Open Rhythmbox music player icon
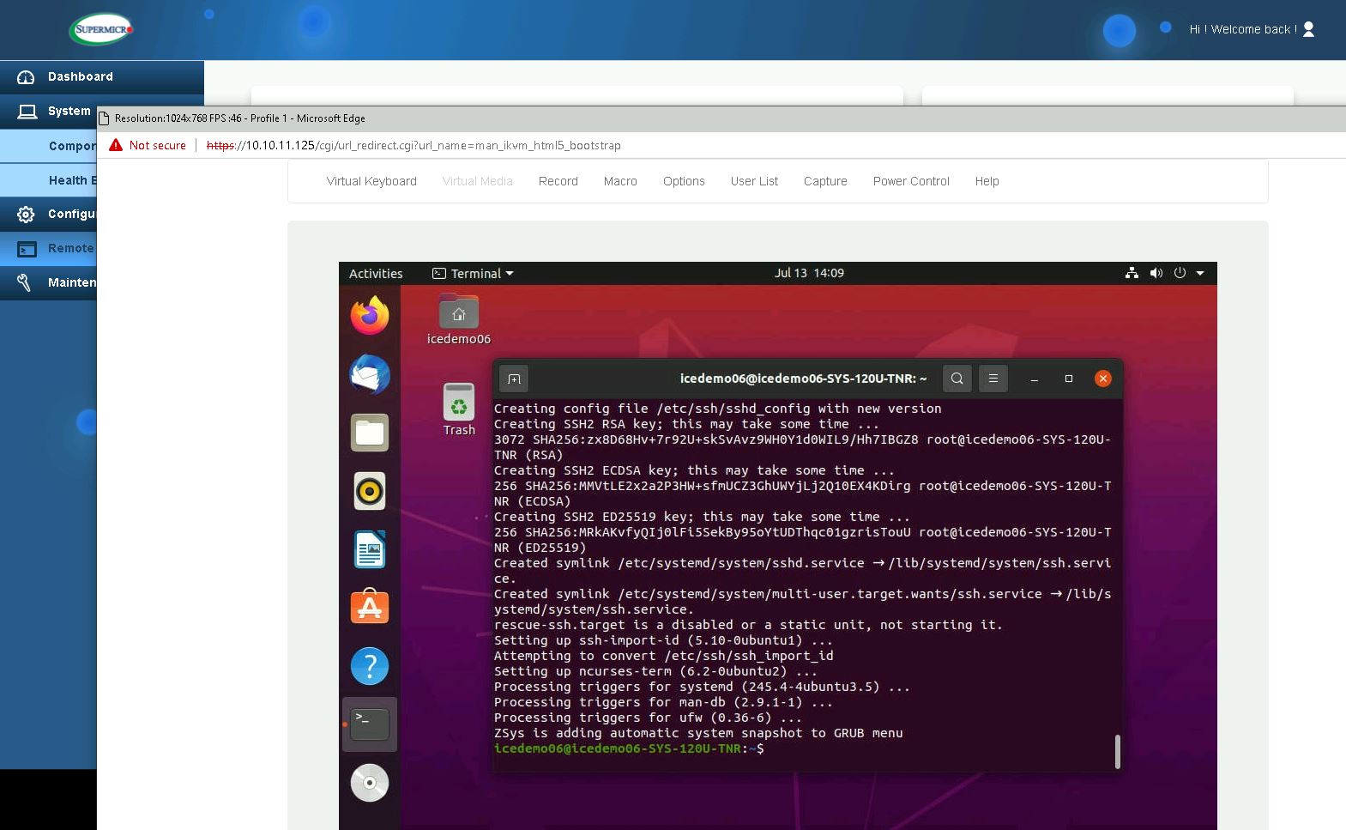Viewport: 1346px width, 830px height. pos(370,491)
